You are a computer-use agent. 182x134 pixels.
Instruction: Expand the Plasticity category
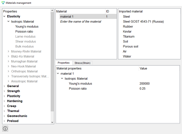[x=4, y=96]
